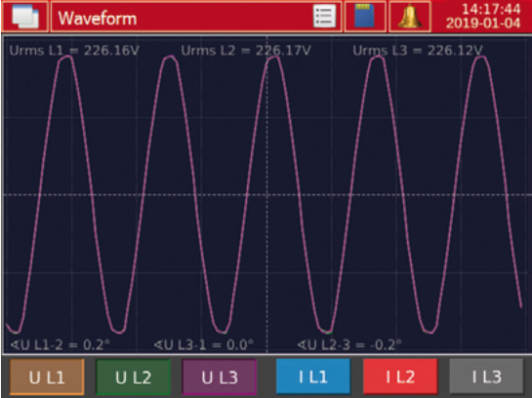Select the U L1-2 phase angle label

coord(61,344)
